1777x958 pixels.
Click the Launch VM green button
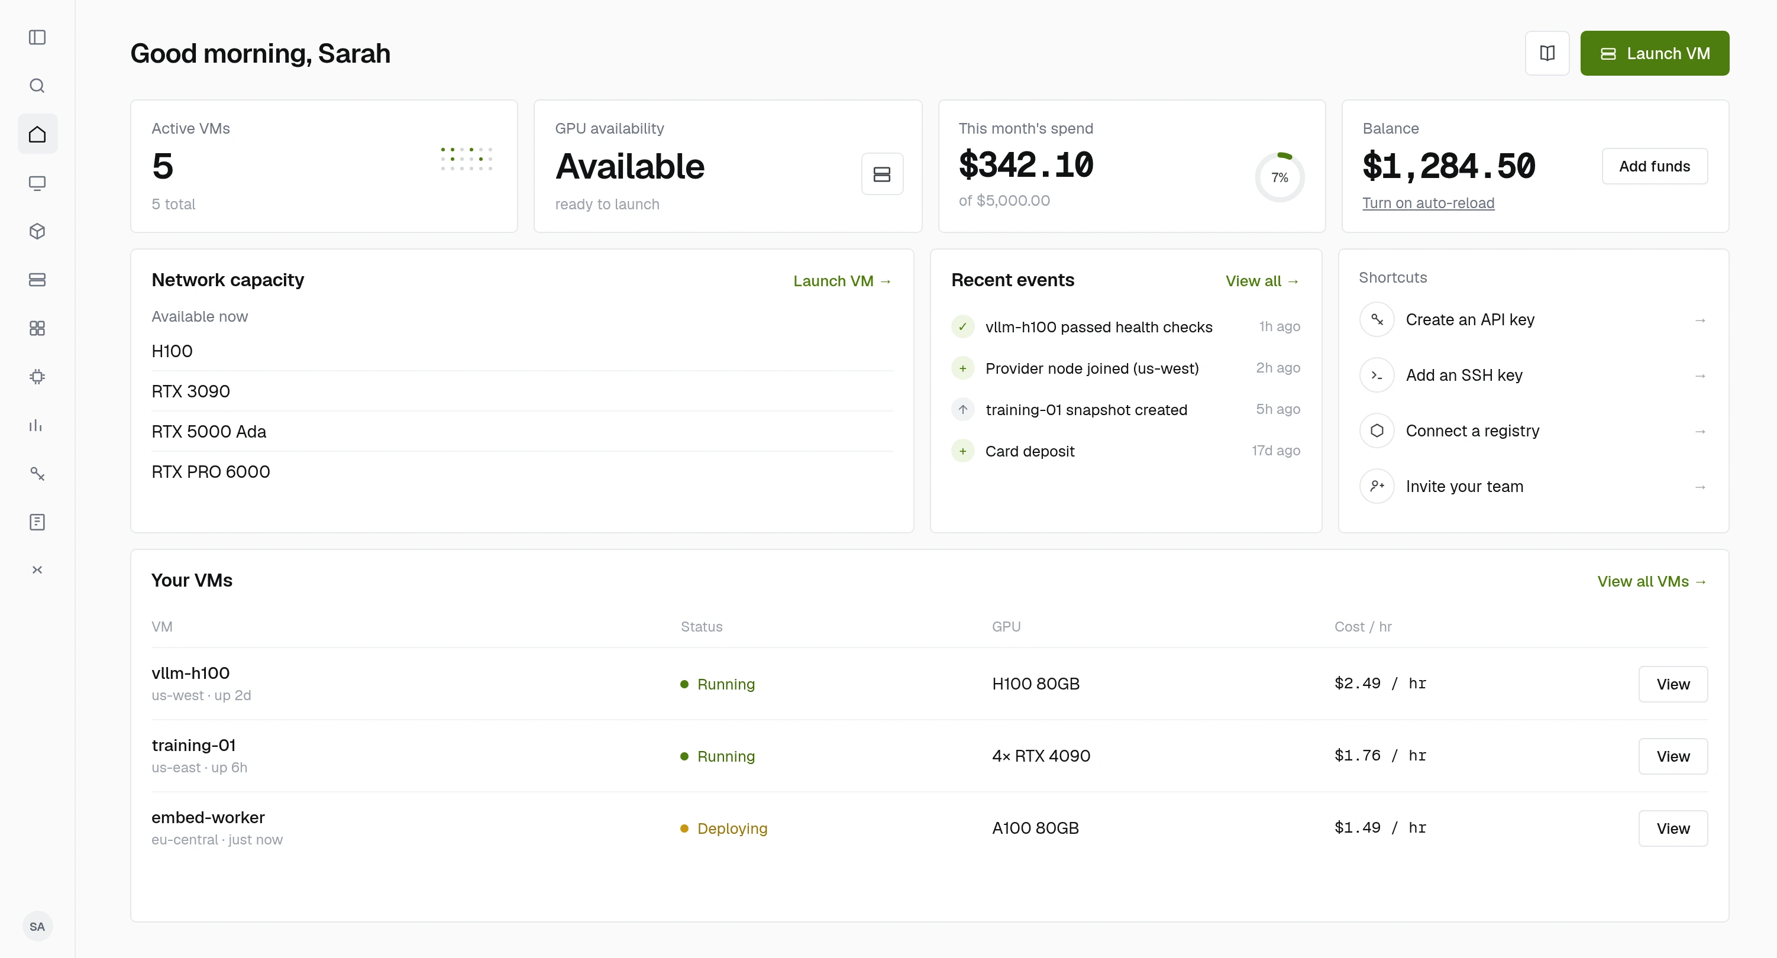tap(1654, 53)
